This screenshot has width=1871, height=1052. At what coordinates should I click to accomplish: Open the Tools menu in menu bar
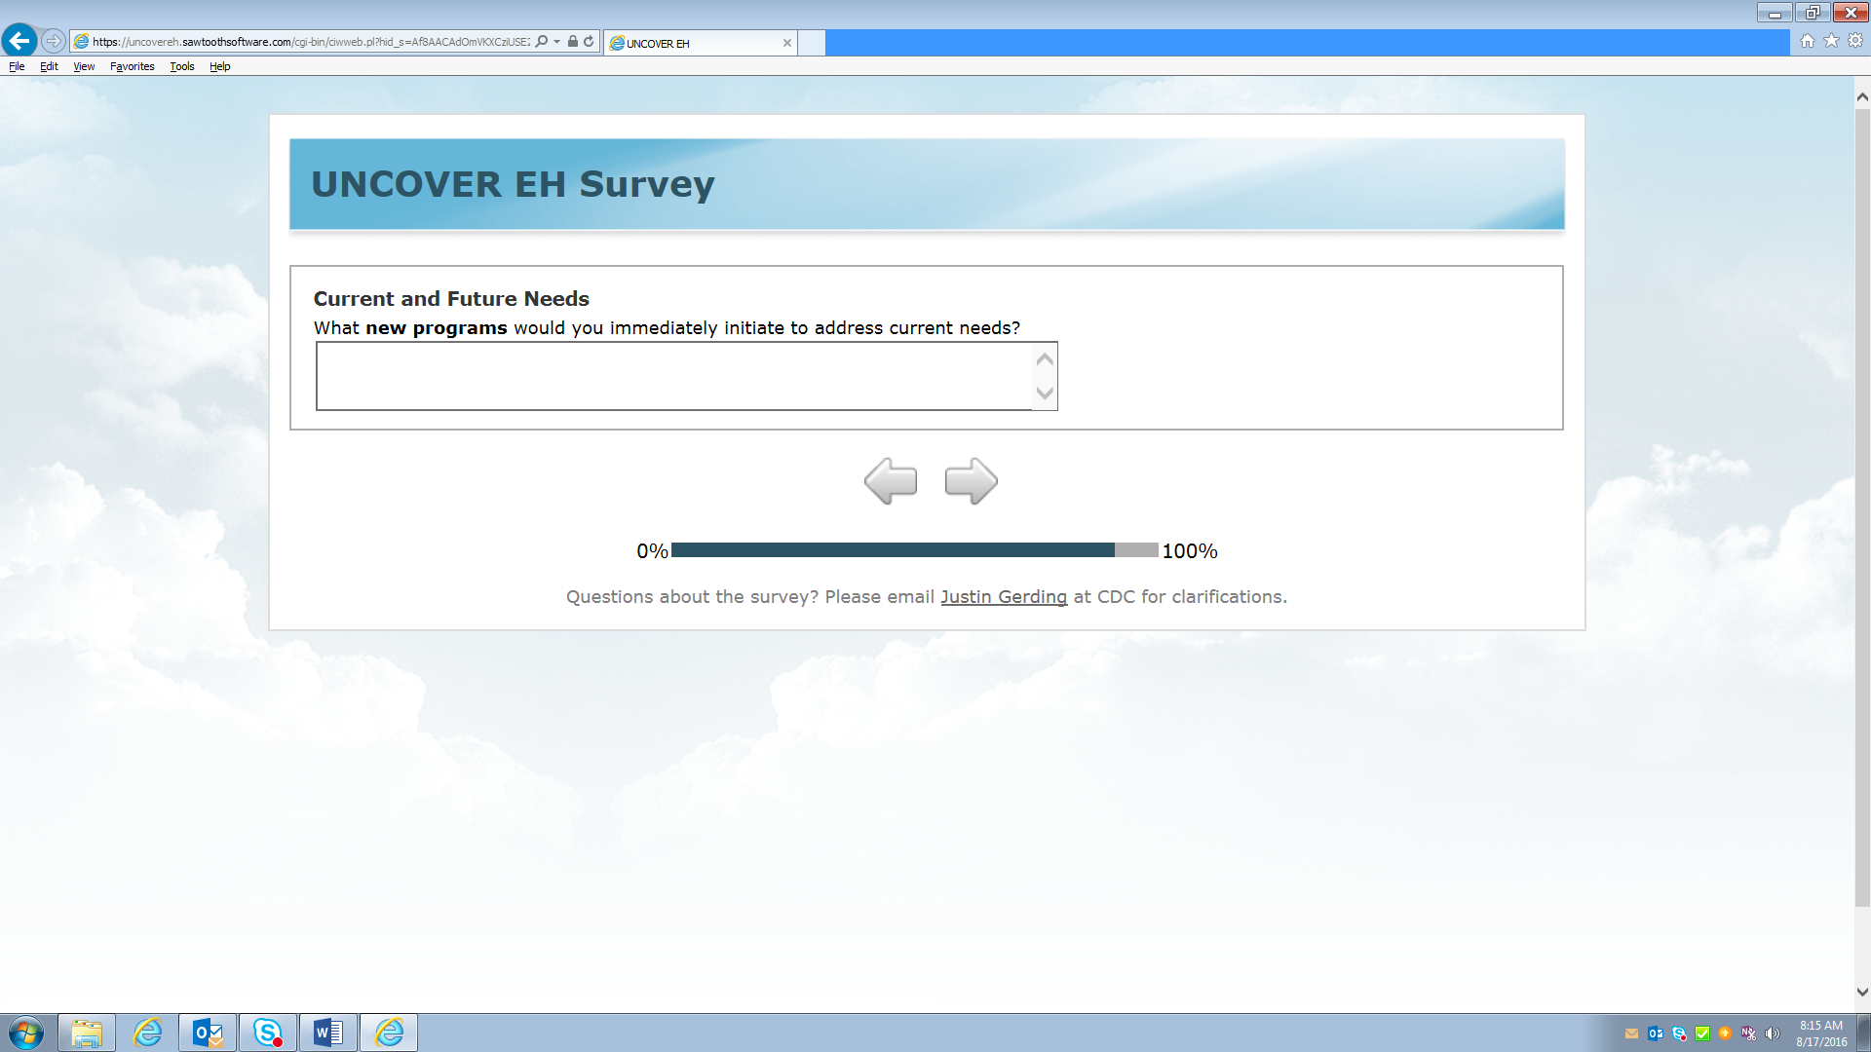point(181,66)
